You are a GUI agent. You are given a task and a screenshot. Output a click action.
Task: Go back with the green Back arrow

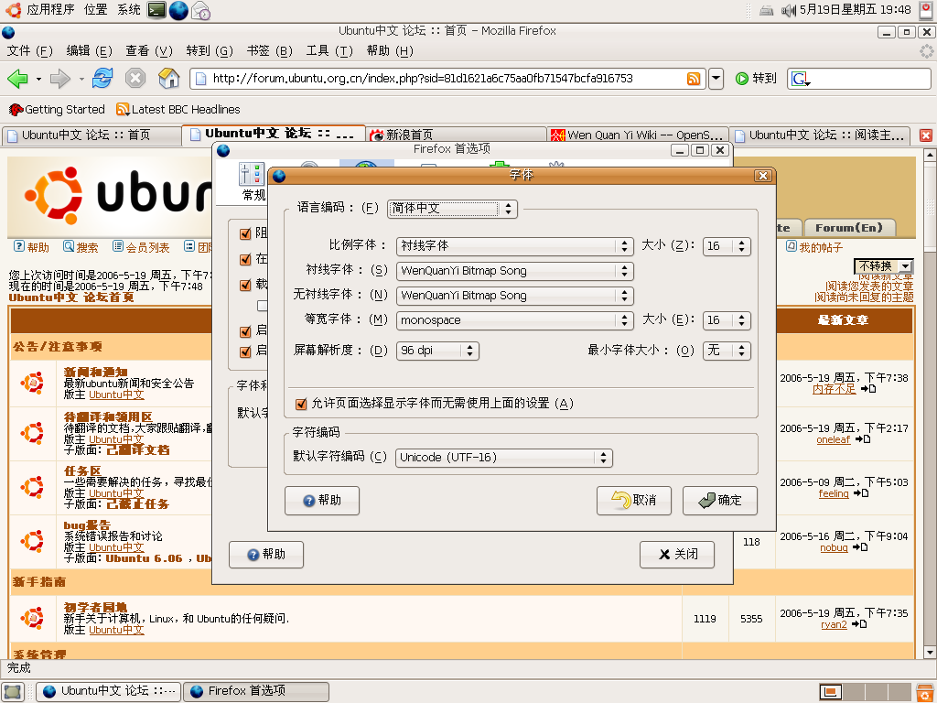tap(17, 79)
